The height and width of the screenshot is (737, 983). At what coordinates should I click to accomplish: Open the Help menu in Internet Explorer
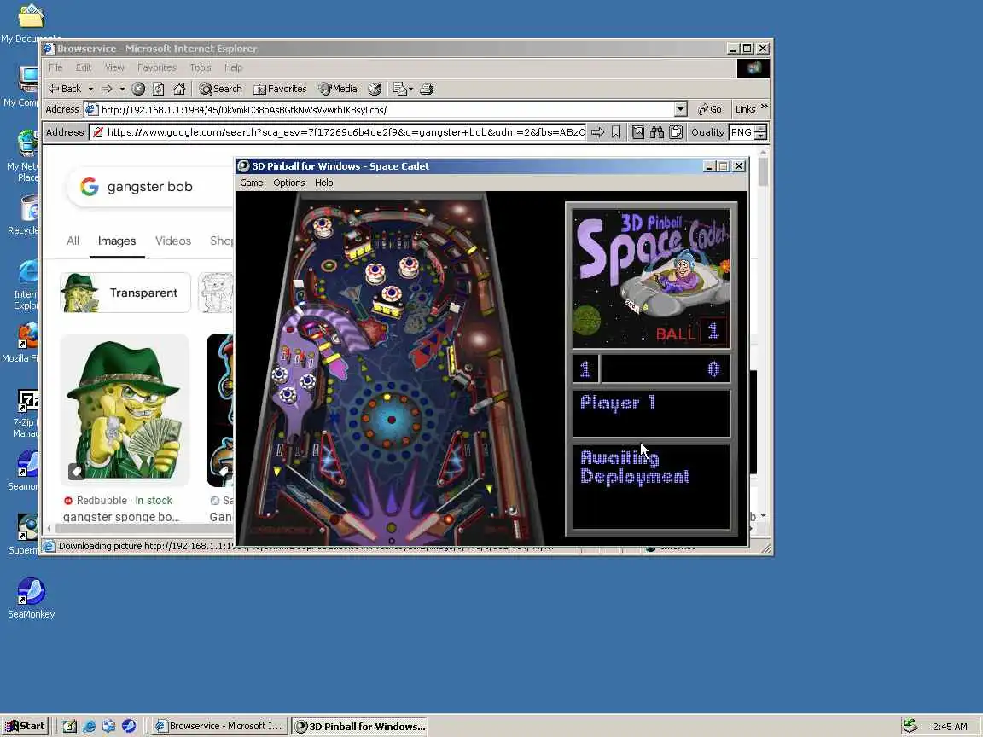coord(233,67)
